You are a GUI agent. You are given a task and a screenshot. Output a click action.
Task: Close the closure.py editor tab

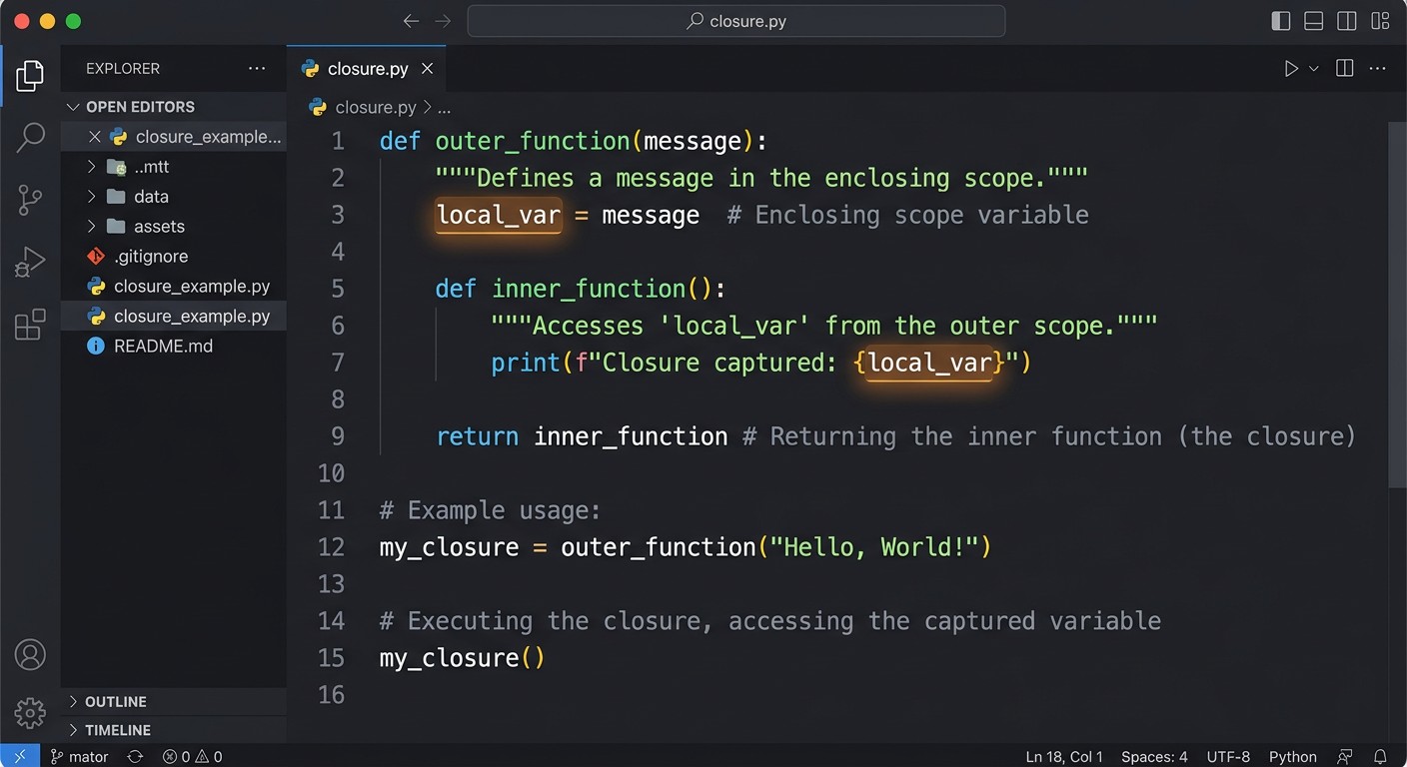(427, 69)
